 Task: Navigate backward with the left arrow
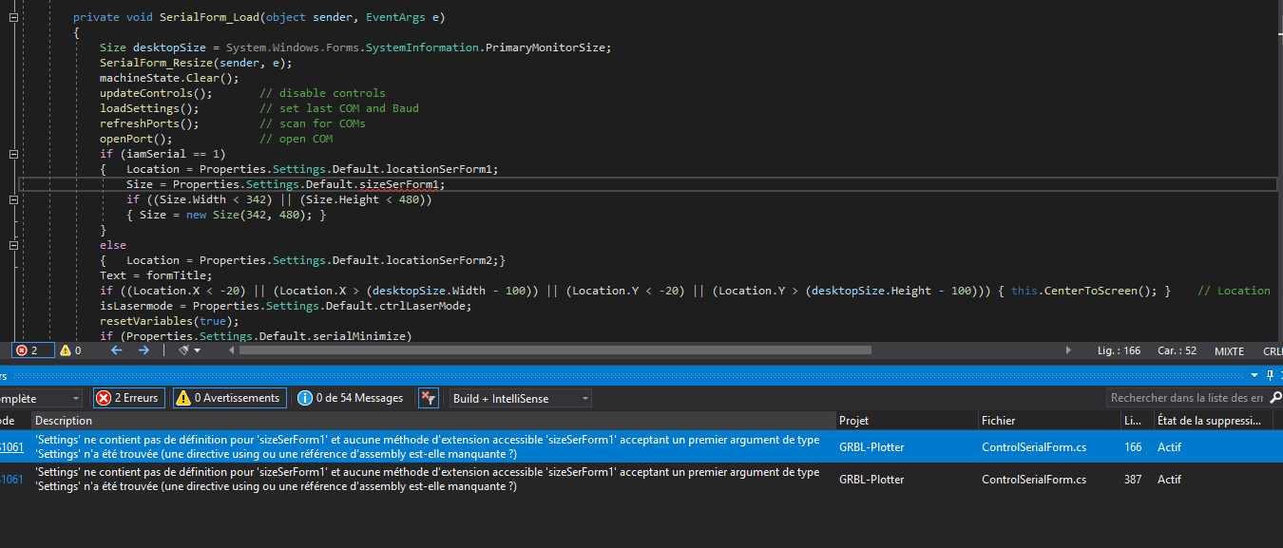coord(117,350)
